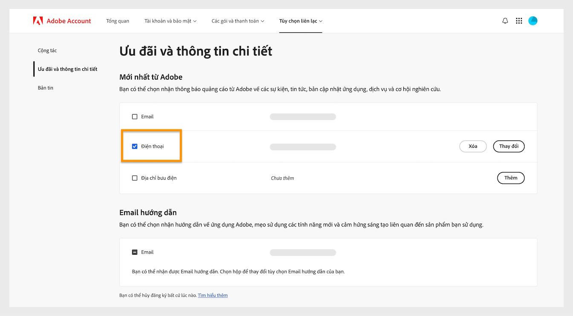Switch to the Tổng quan tab

[x=117, y=20]
